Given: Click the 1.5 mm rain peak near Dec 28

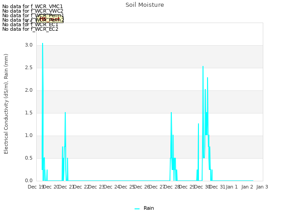Looking at the screenshot, I should (171, 113).
